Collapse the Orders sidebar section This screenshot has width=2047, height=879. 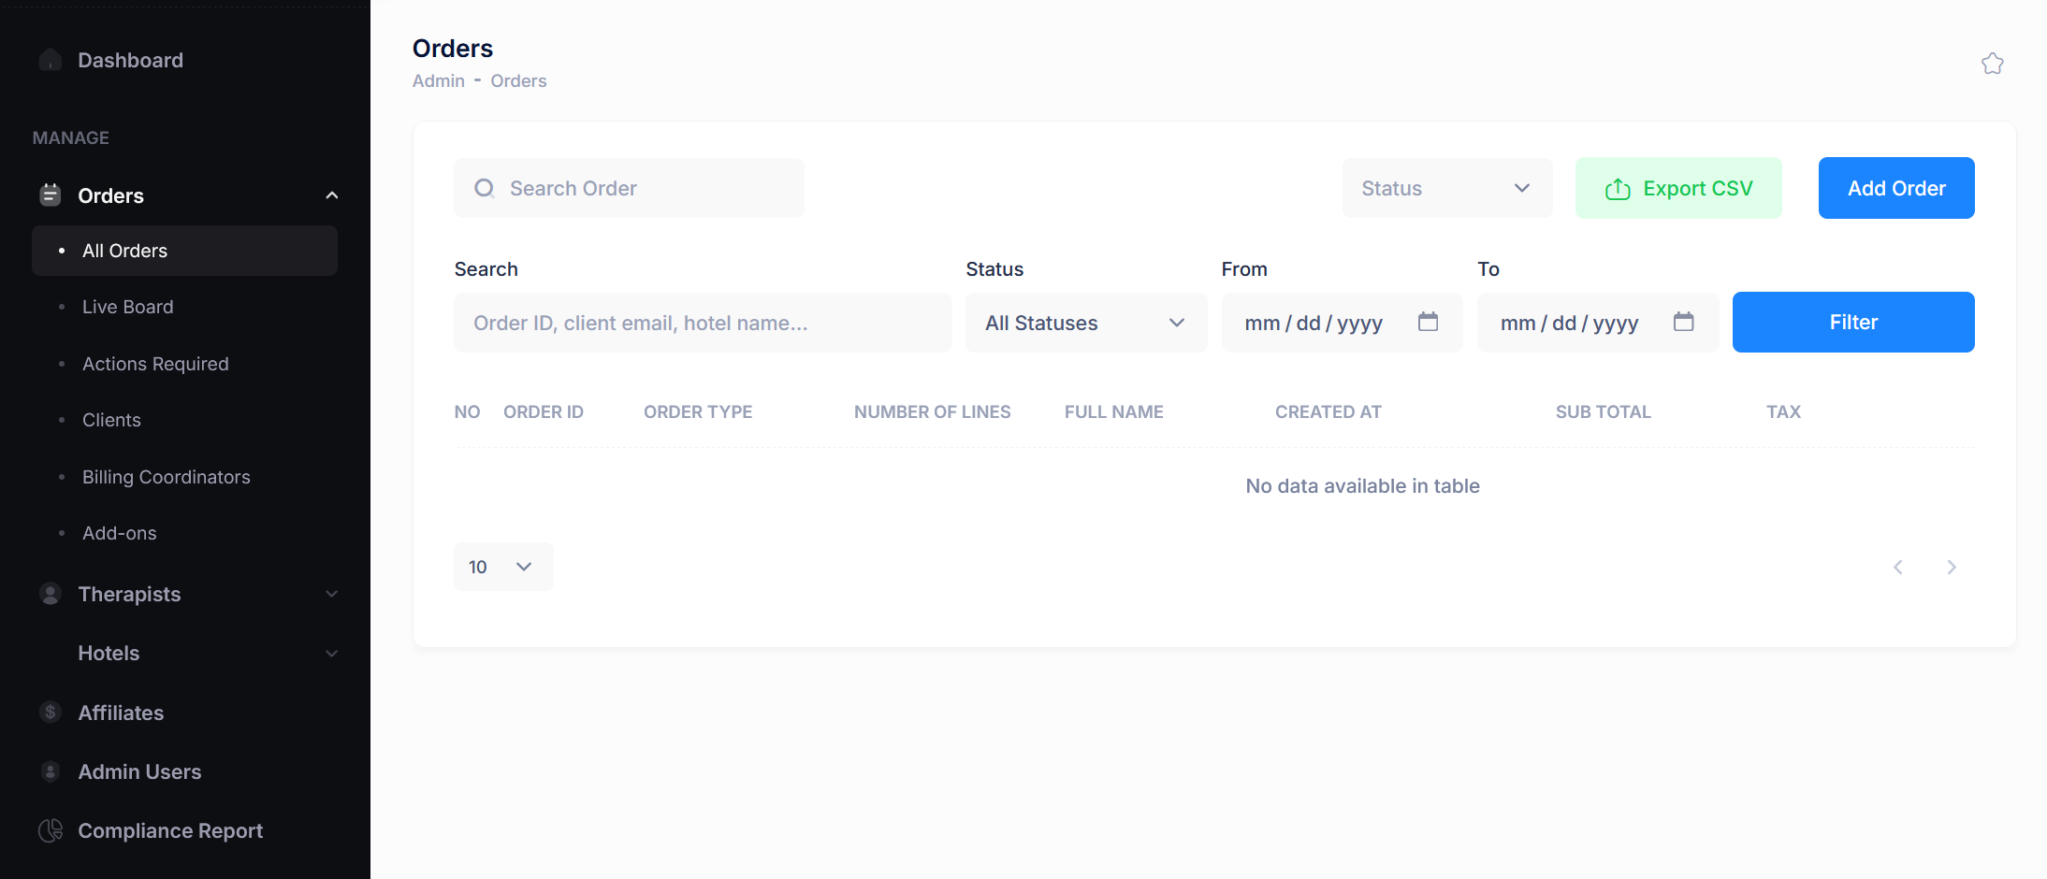coord(331,195)
